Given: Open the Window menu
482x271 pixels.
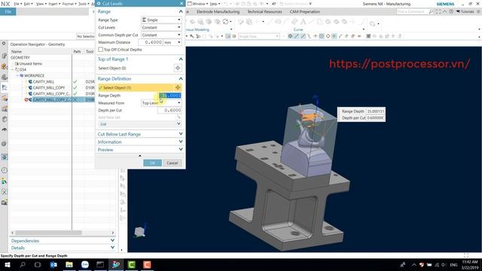Looking at the screenshot, I should pos(199,4).
